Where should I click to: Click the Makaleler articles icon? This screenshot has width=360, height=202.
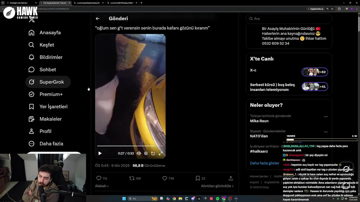pyautogui.click(x=31, y=119)
